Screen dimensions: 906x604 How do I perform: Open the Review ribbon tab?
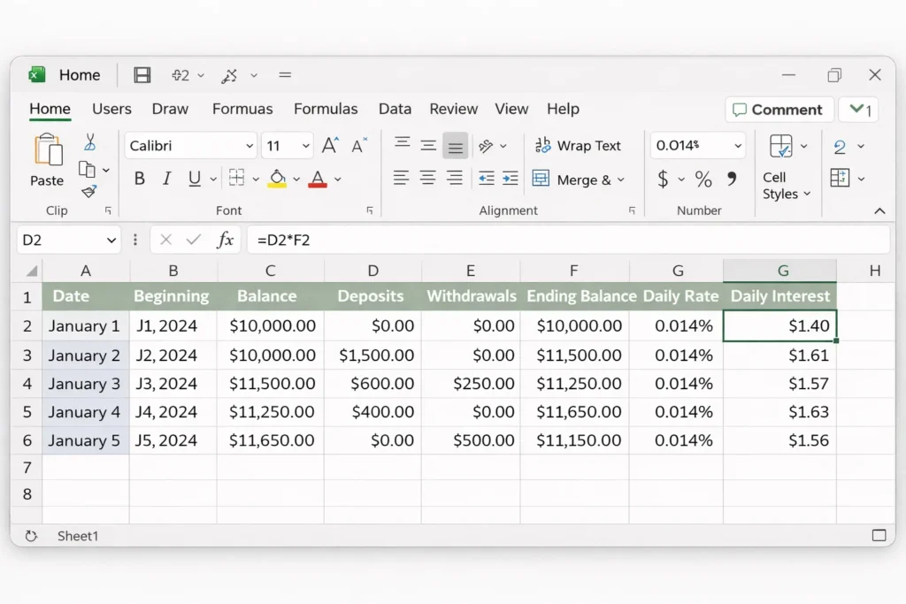click(453, 109)
